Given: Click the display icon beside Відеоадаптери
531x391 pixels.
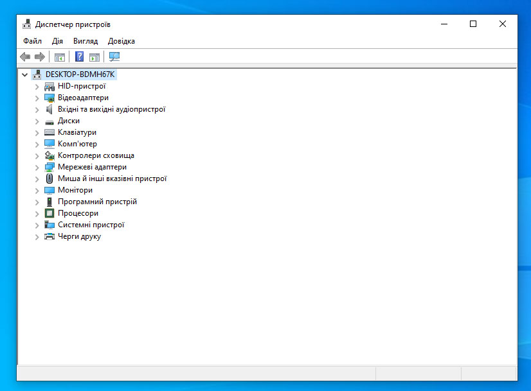Looking at the screenshot, I should 49,98.
